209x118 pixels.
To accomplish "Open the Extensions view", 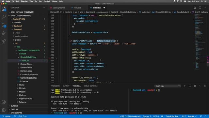I will [4, 41].
